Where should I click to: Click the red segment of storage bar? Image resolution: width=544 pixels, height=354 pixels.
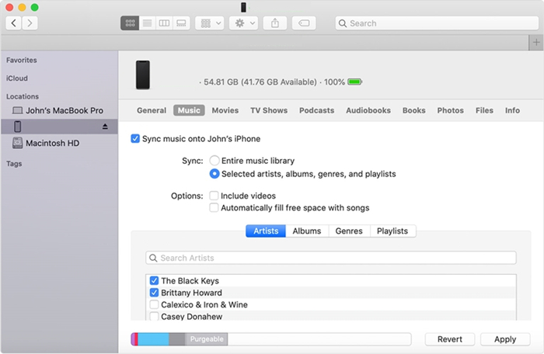point(136,339)
